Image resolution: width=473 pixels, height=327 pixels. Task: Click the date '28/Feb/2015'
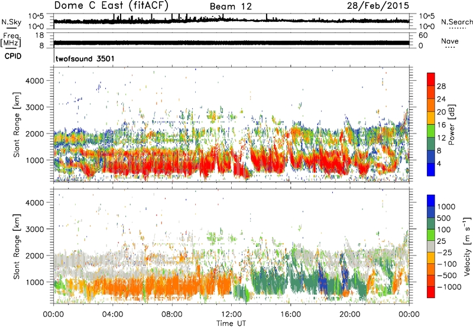[378, 5]
